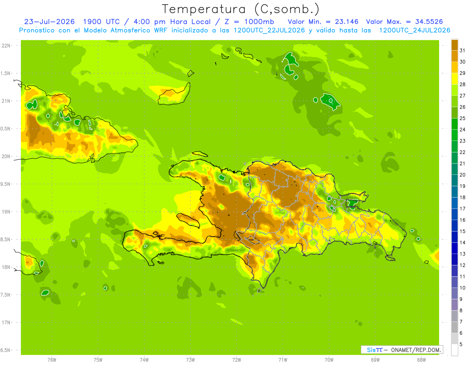The image size is (473, 365).
Task: Click legend value 31 on the colorbar
Action: [x=462, y=50]
